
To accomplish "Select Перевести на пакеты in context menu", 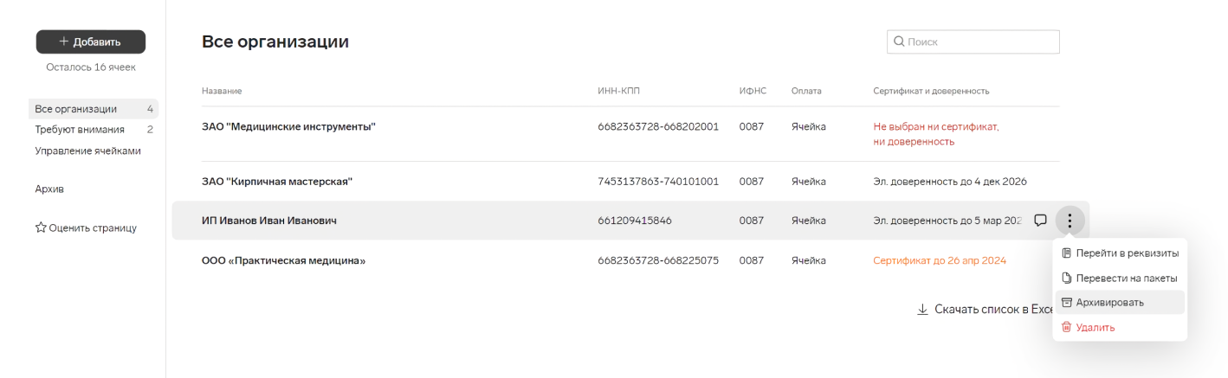I will [x=1119, y=278].
